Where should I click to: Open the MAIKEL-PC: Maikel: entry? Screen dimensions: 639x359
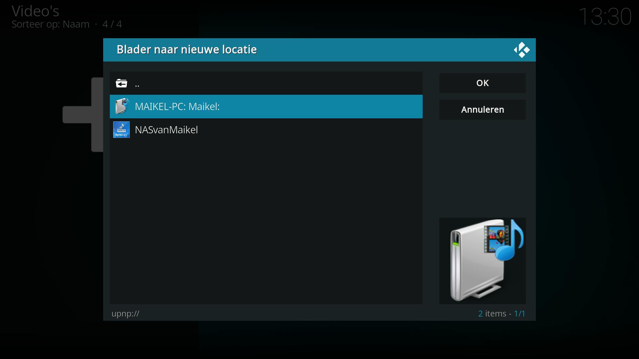pyautogui.click(x=177, y=106)
